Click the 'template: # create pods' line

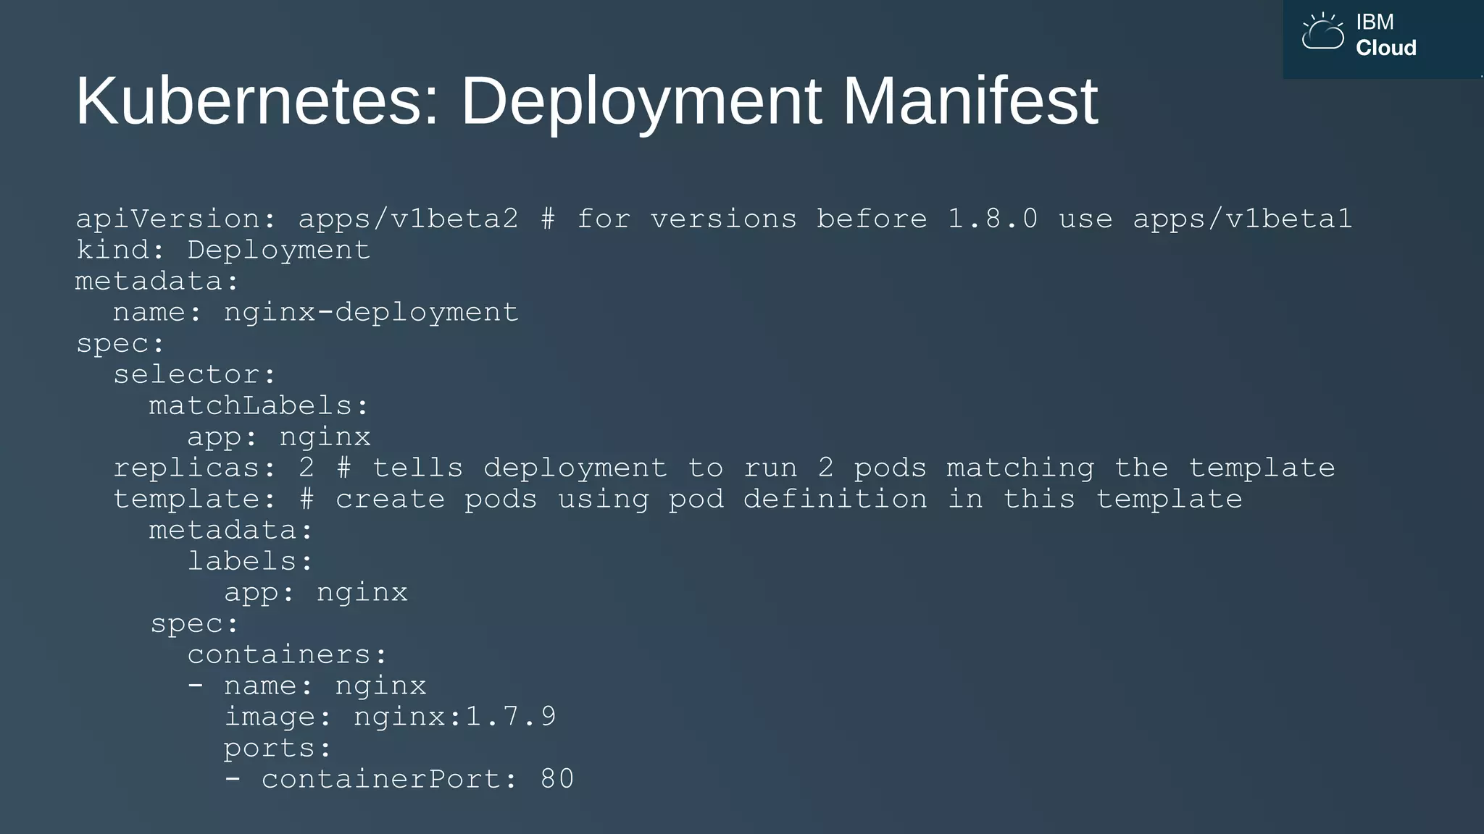pos(678,499)
